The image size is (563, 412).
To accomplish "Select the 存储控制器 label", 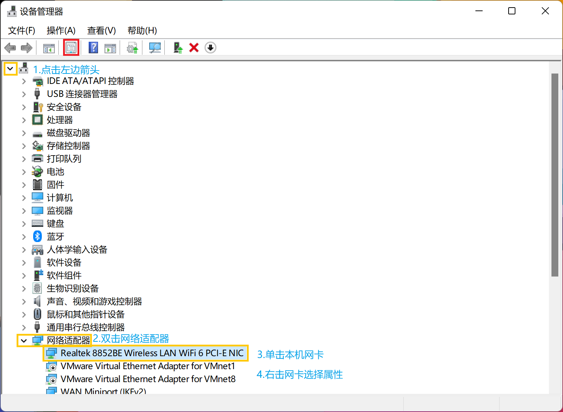I will 68,146.
